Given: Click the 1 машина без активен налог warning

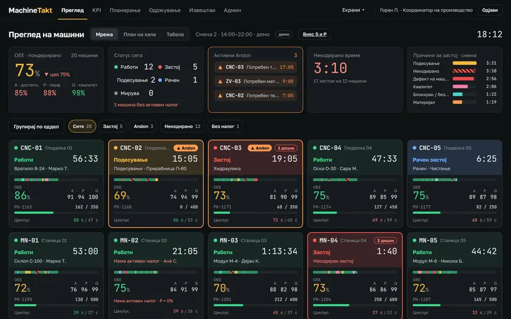Looking at the screenshot, I should click(x=146, y=105).
